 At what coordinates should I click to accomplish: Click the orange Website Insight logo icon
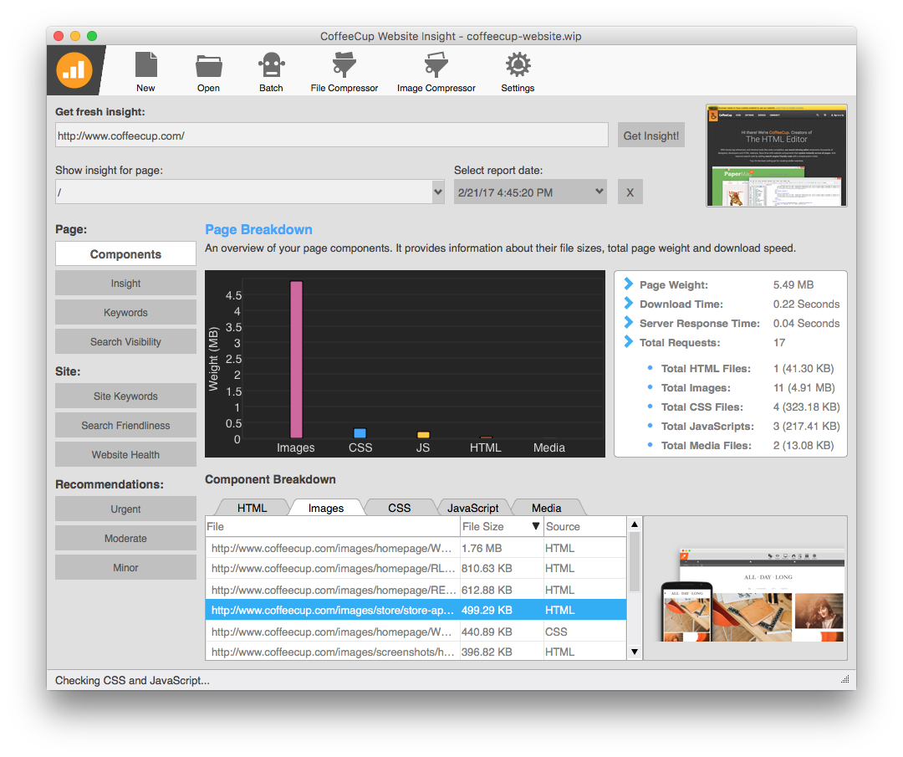pyautogui.click(x=74, y=70)
